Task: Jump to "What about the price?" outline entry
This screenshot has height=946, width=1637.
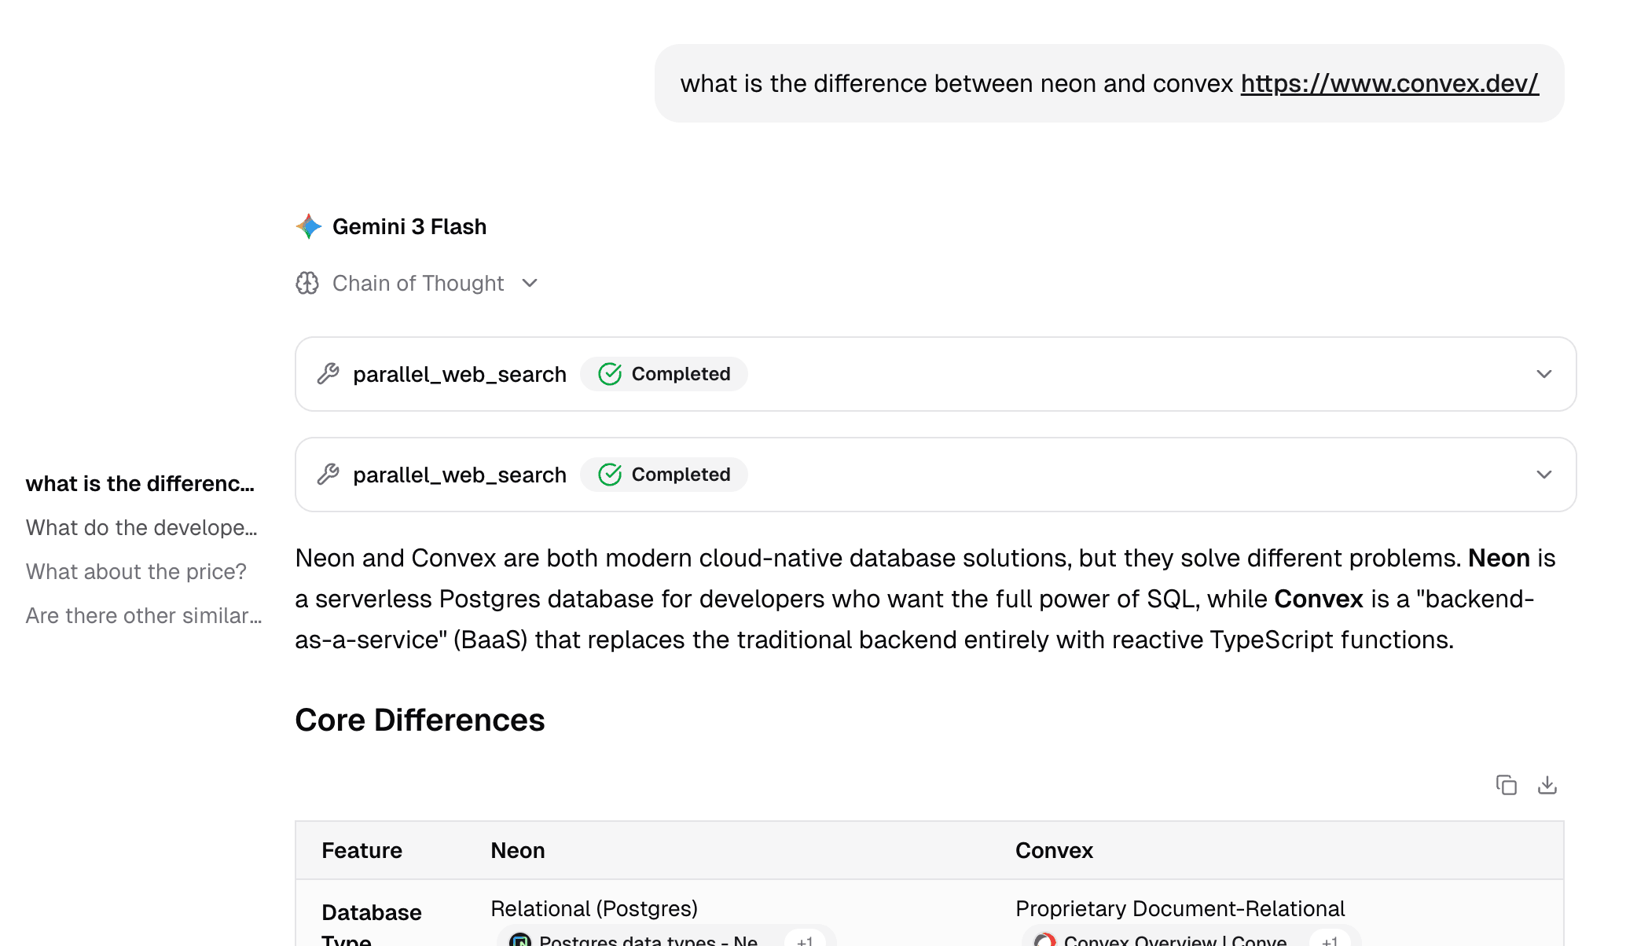Action: pos(136,572)
